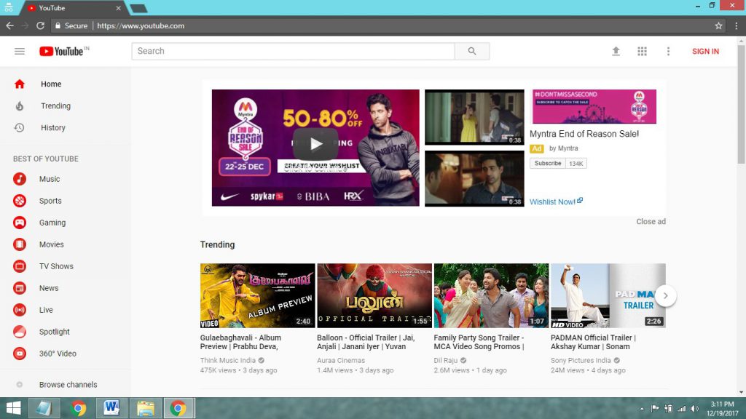Open the YouTube settings three-dot menu

(x=668, y=52)
